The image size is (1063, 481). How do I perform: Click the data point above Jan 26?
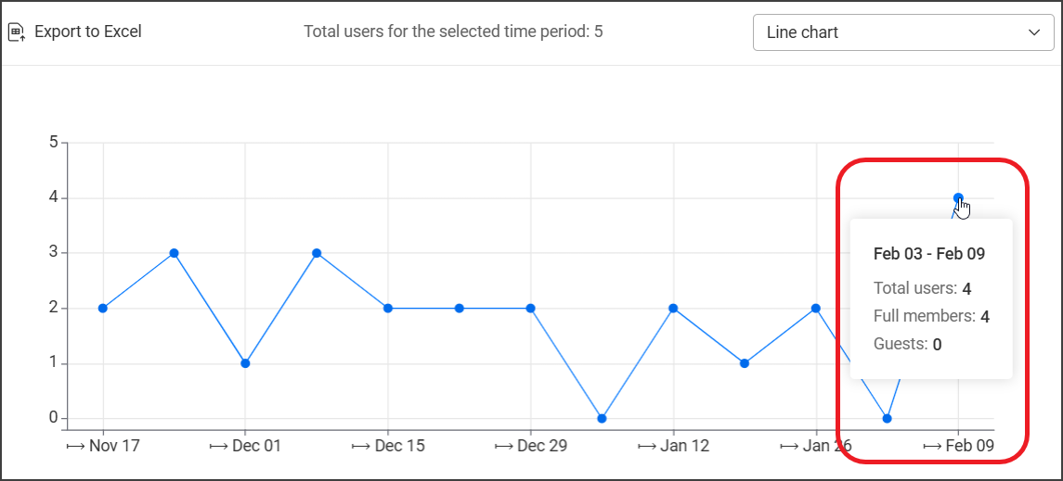816,308
